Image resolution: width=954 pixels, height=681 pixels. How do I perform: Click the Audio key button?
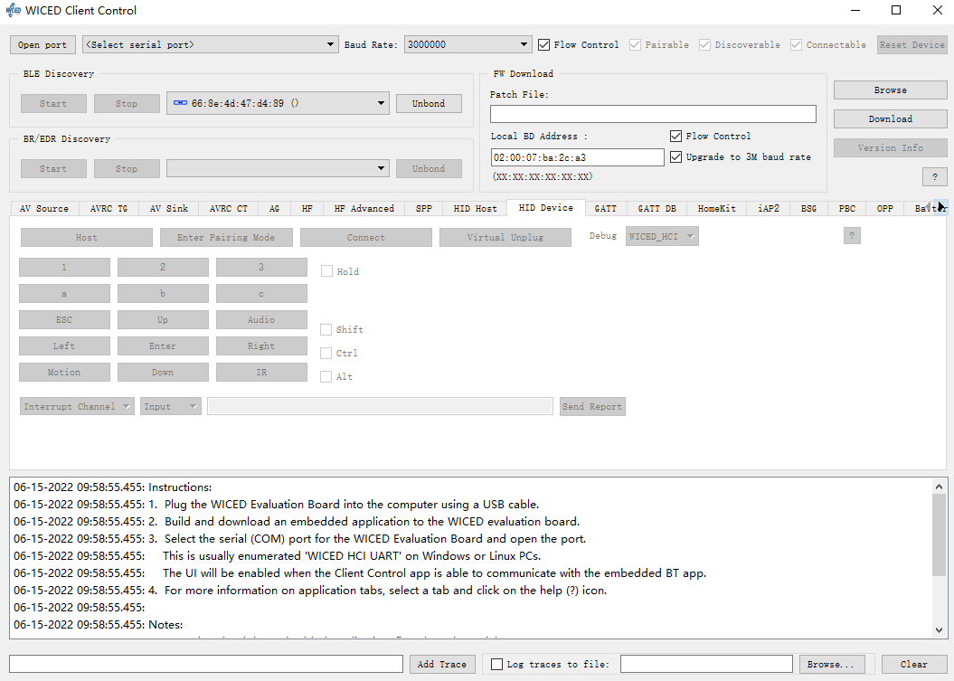261,319
